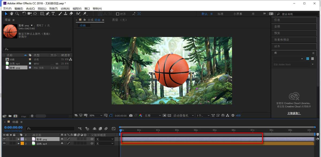Show more workspaces with double chevron

(x=265, y=14)
